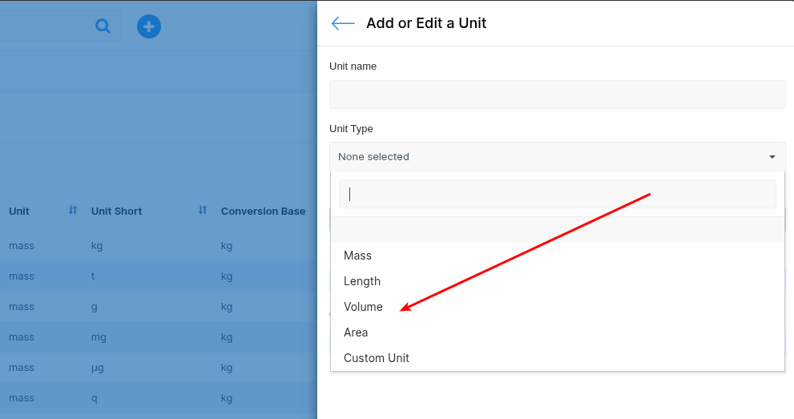Click the Conversion Base column header

(x=263, y=212)
